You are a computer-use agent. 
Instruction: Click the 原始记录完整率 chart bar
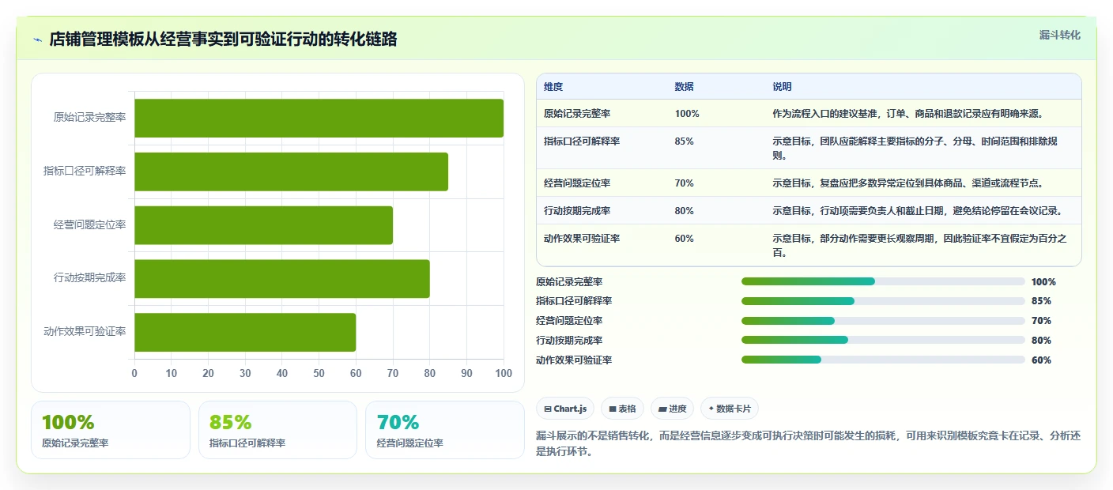(319, 118)
